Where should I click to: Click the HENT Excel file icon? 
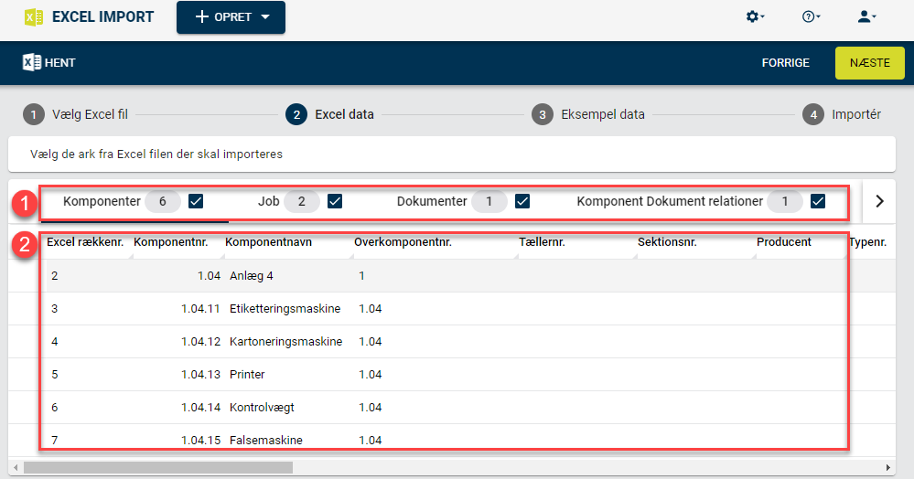(x=31, y=62)
